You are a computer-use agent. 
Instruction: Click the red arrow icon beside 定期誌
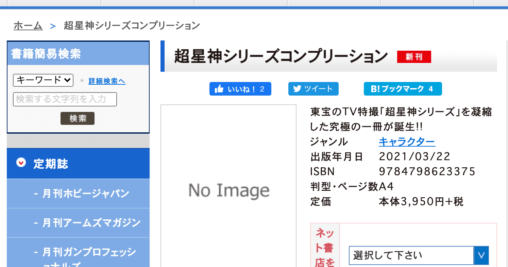[x=21, y=163]
